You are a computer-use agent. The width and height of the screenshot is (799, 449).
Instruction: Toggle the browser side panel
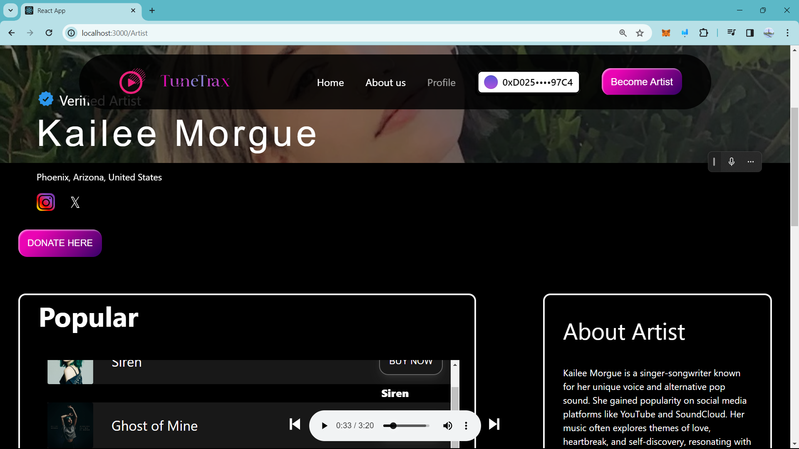pos(750,33)
